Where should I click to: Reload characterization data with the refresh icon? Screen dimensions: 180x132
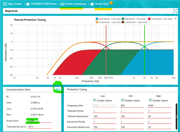click(58, 89)
